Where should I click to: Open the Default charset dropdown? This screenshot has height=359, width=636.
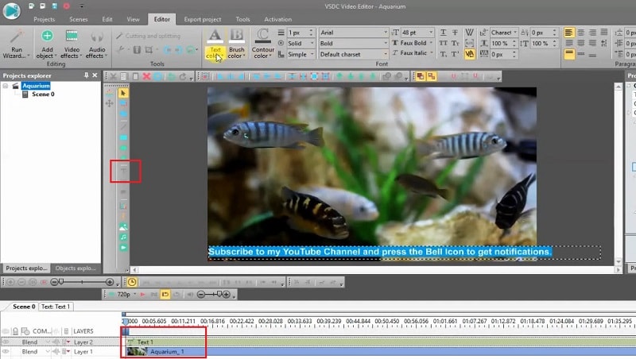353,54
